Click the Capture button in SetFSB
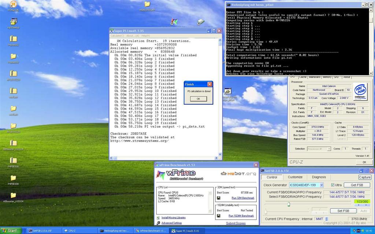Viewport: 375px width, 234px height. pyautogui.click(x=365, y=177)
